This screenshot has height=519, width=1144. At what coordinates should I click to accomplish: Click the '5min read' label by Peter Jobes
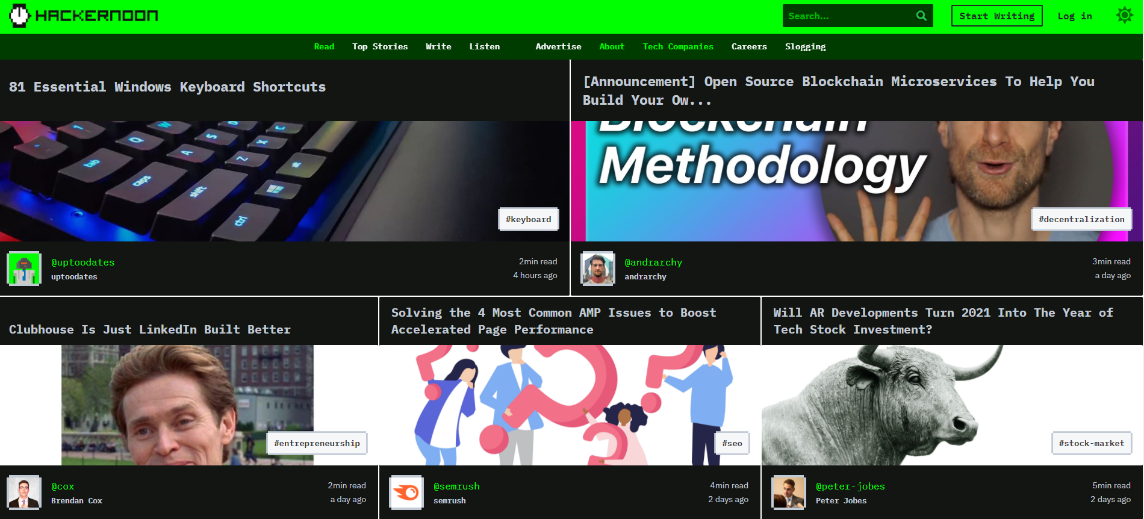pos(1111,485)
